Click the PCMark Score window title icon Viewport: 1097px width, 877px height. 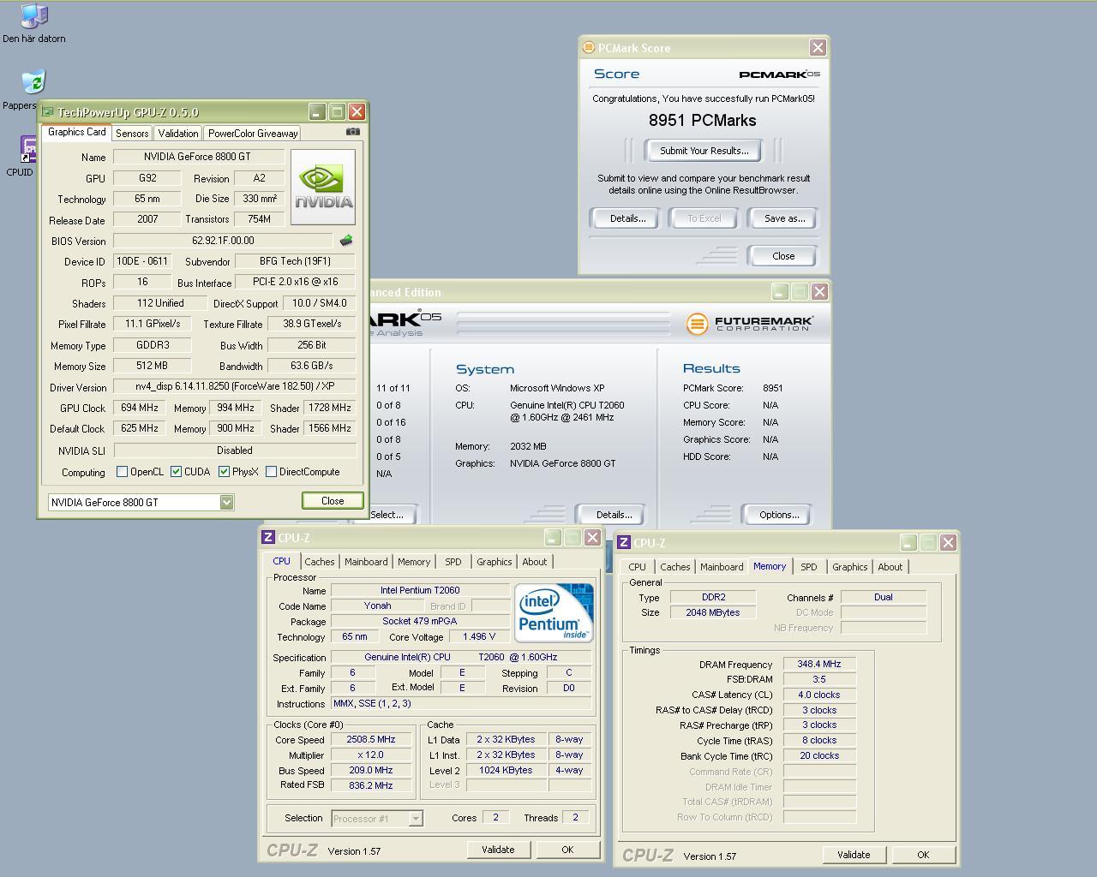pos(588,48)
